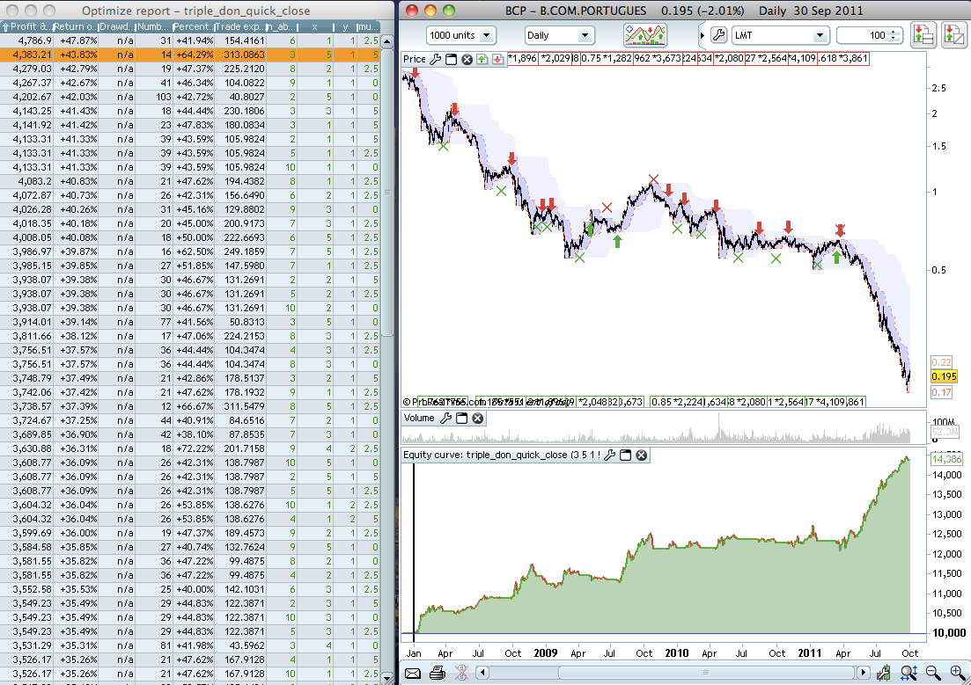Select row with profit 4,786.9

tap(189, 40)
